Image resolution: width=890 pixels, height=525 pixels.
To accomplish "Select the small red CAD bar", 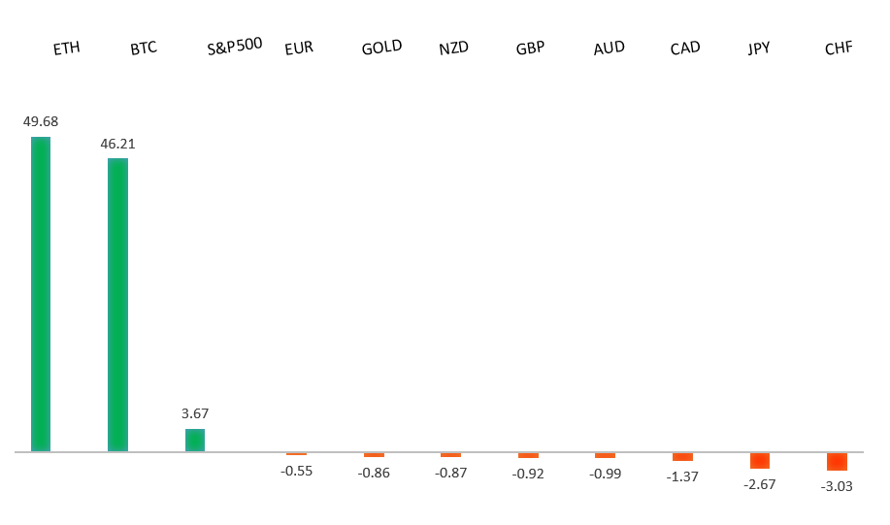I will [x=682, y=457].
